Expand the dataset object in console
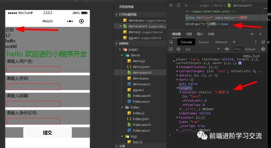Image resolution: width=271 pixels, height=148 pixels. [x=181, y=92]
